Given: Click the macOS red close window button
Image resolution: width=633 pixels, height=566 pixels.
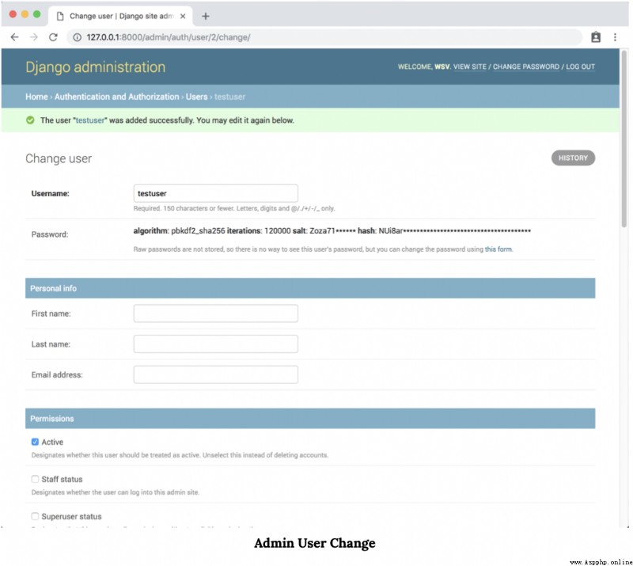Looking at the screenshot, I should (13, 14).
